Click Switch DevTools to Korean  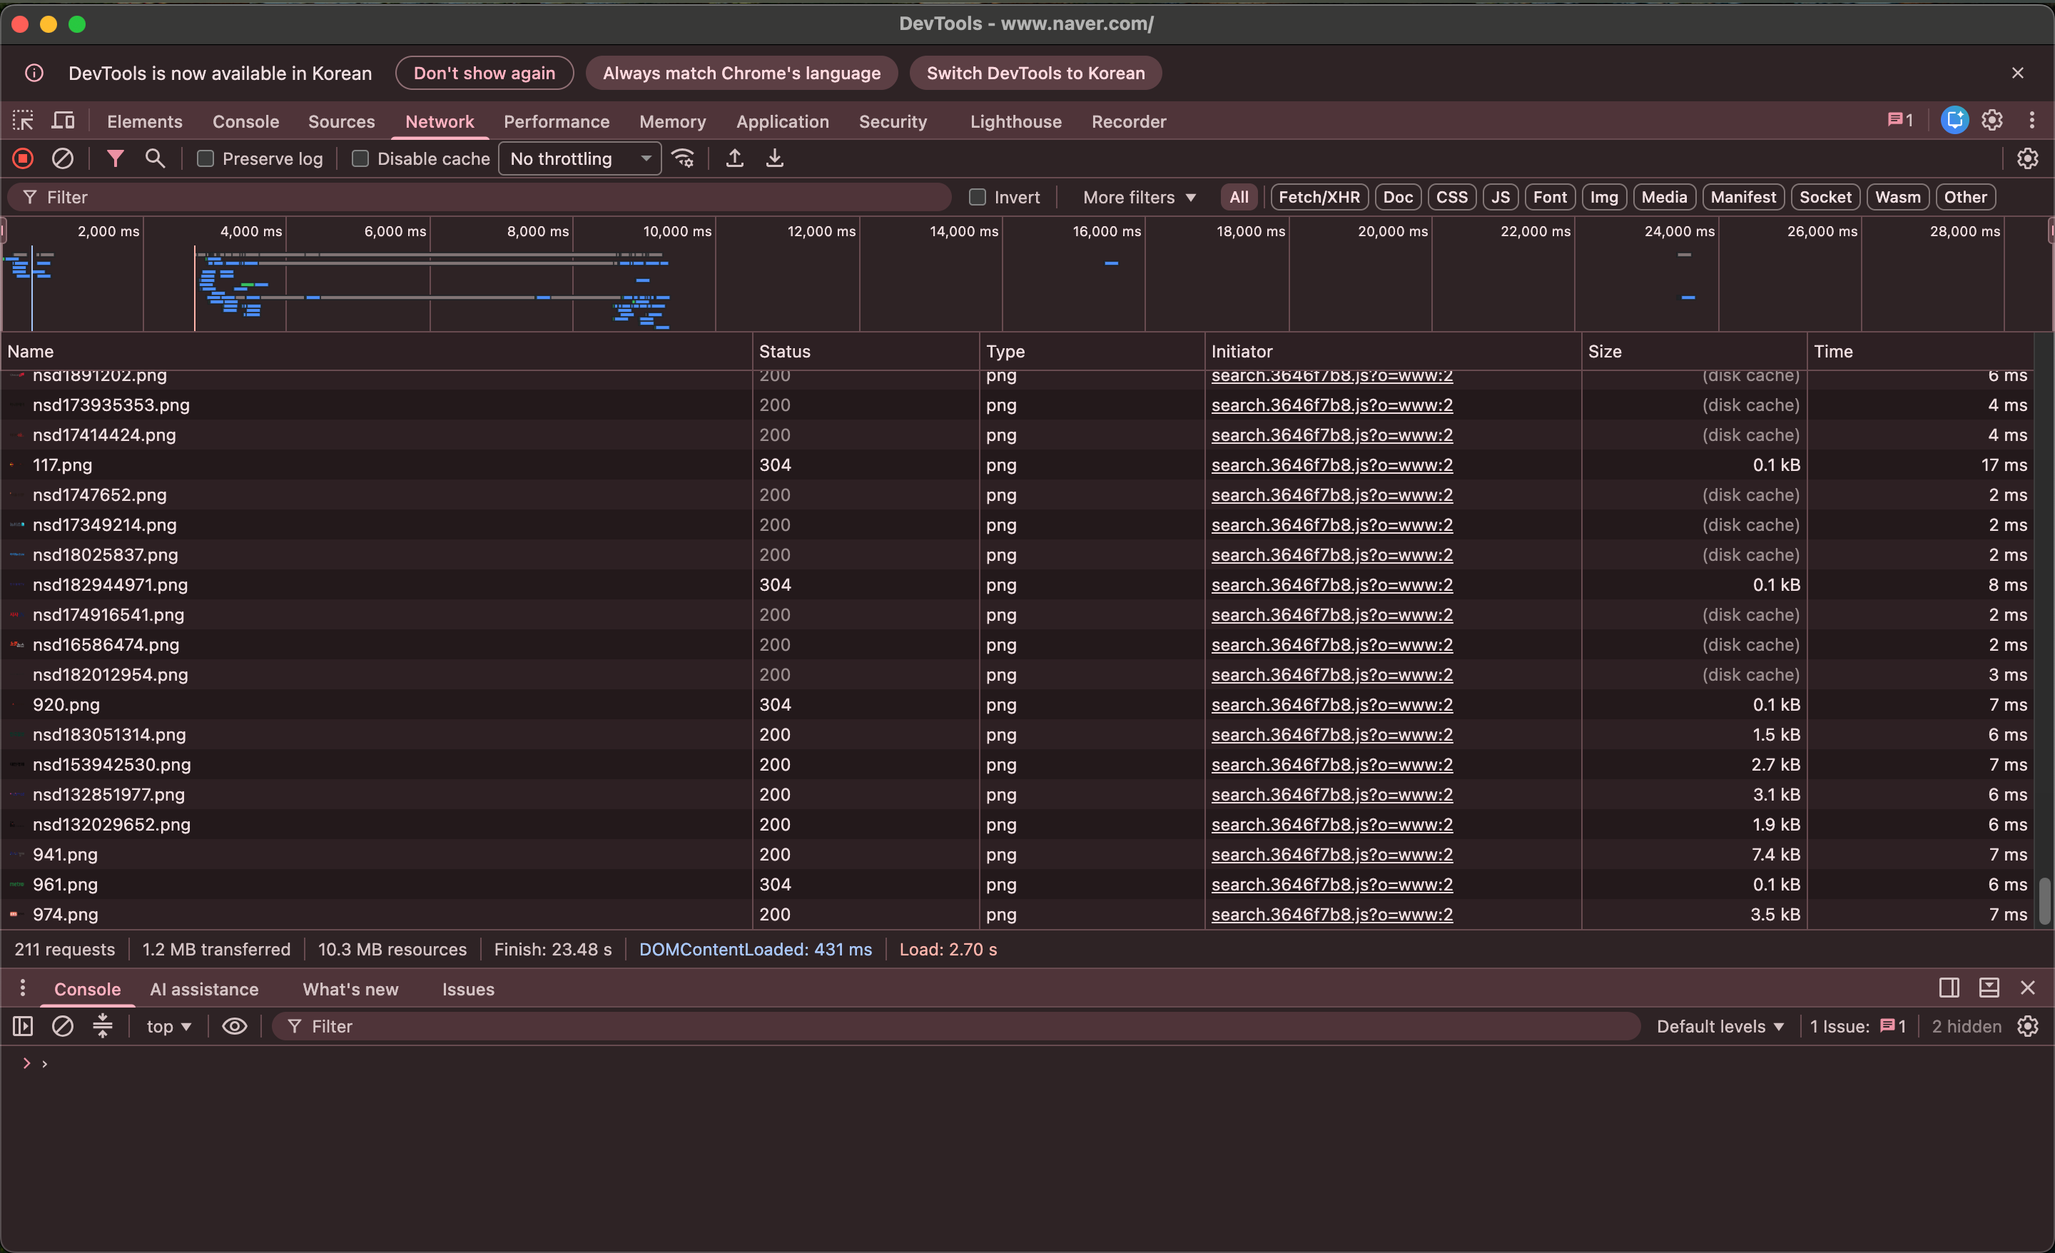pyautogui.click(x=1035, y=73)
